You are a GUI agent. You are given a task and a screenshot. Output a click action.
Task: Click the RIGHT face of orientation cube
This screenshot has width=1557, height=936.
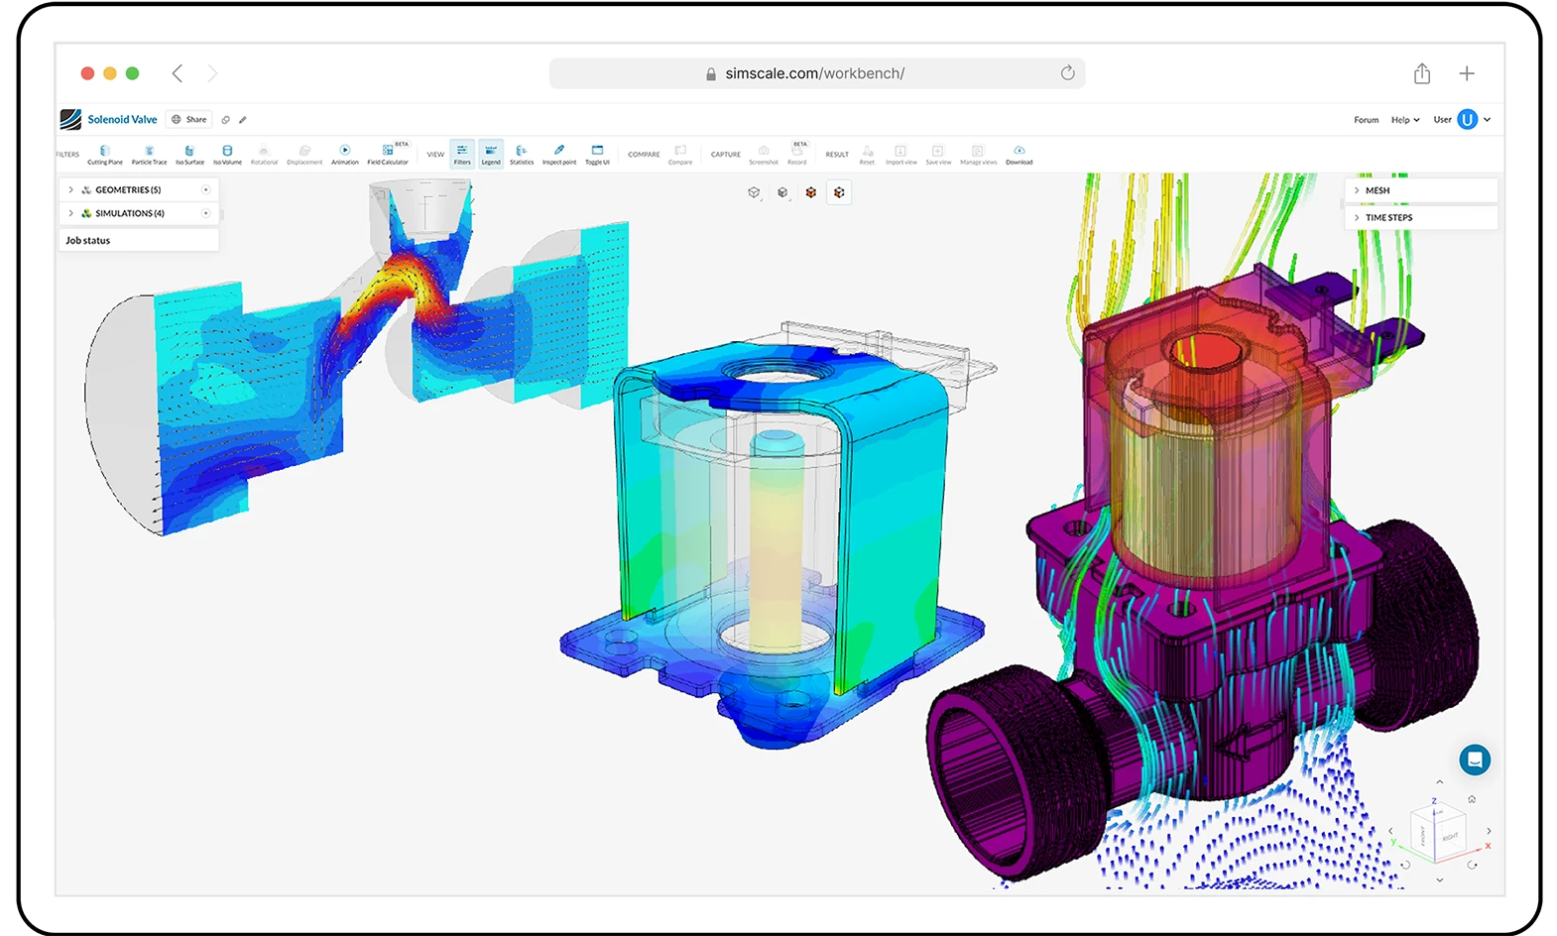(x=1450, y=836)
